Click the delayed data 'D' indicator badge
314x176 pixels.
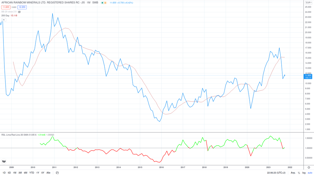105,3
